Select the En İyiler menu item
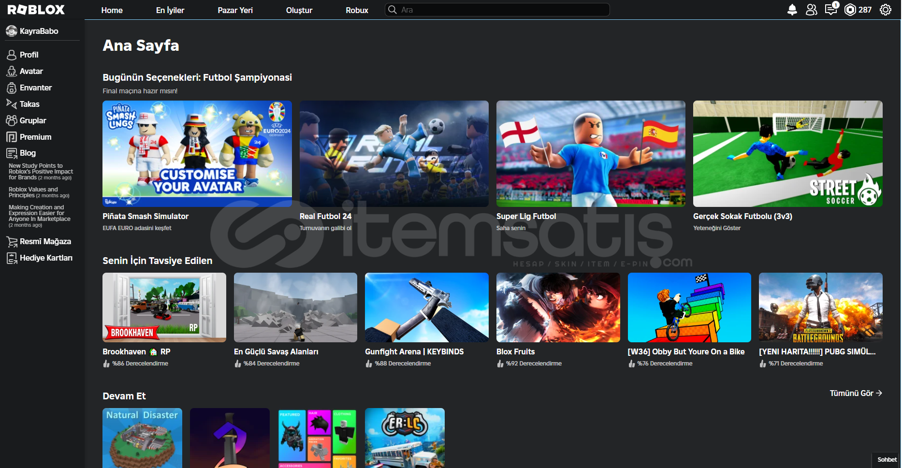This screenshot has height=468, width=902. (x=170, y=10)
